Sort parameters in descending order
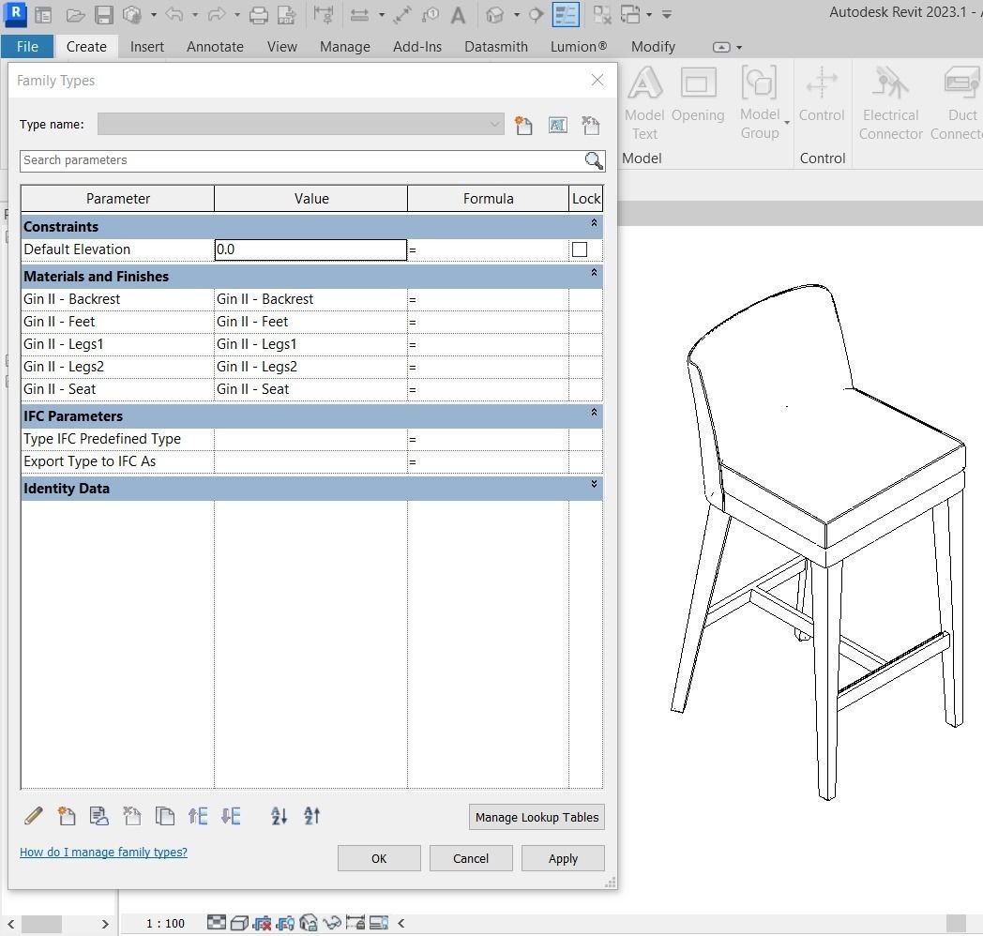This screenshot has width=983, height=936. pyautogui.click(x=311, y=816)
